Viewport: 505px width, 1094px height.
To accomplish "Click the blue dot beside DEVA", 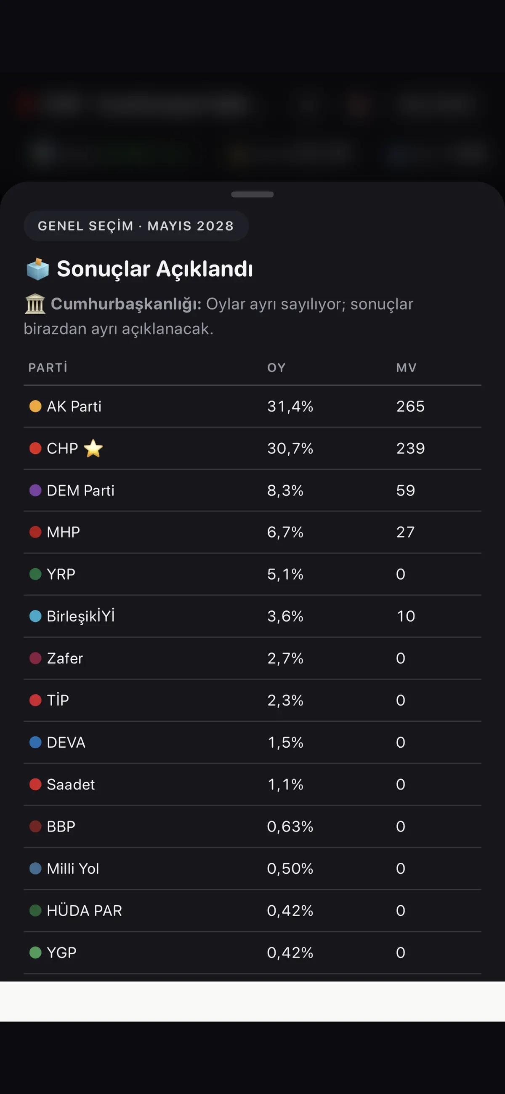I will click(x=35, y=742).
